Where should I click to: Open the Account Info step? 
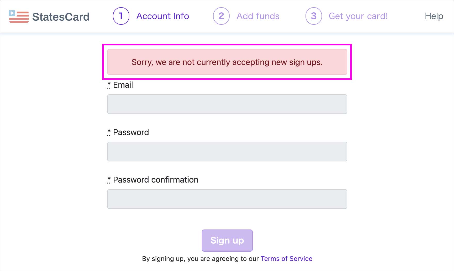(163, 16)
